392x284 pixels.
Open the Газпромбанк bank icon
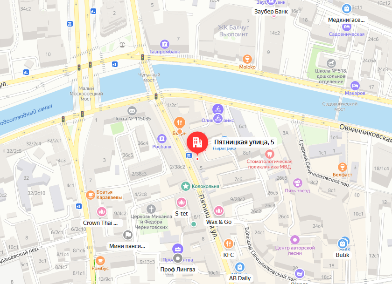click(x=164, y=45)
